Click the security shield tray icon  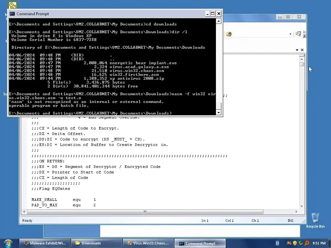[295, 243]
